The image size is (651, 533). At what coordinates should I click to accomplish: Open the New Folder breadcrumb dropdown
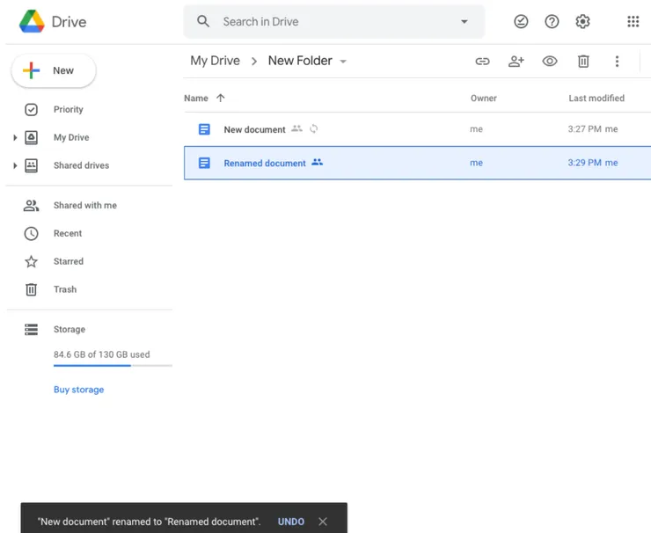click(x=343, y=62)
